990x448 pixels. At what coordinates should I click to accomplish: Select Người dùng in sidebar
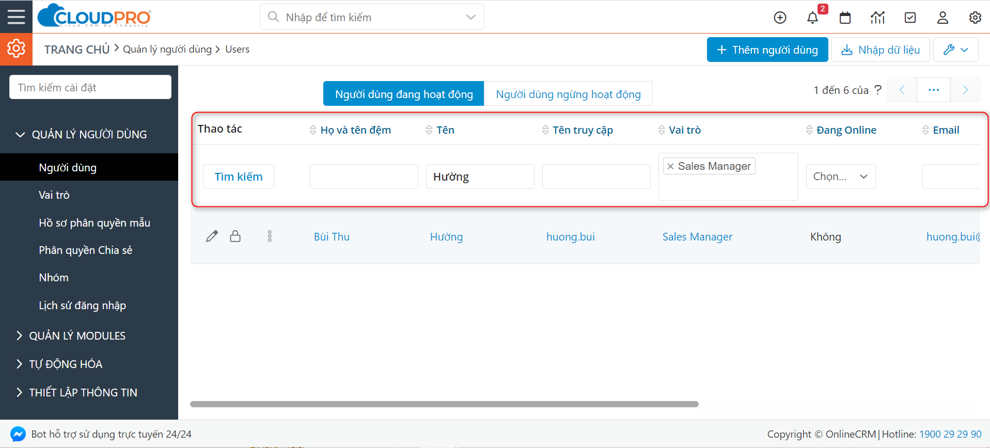click(x=89, y=167)
